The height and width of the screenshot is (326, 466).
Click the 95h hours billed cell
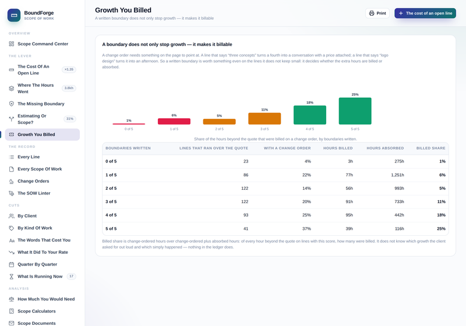point(349,215)
